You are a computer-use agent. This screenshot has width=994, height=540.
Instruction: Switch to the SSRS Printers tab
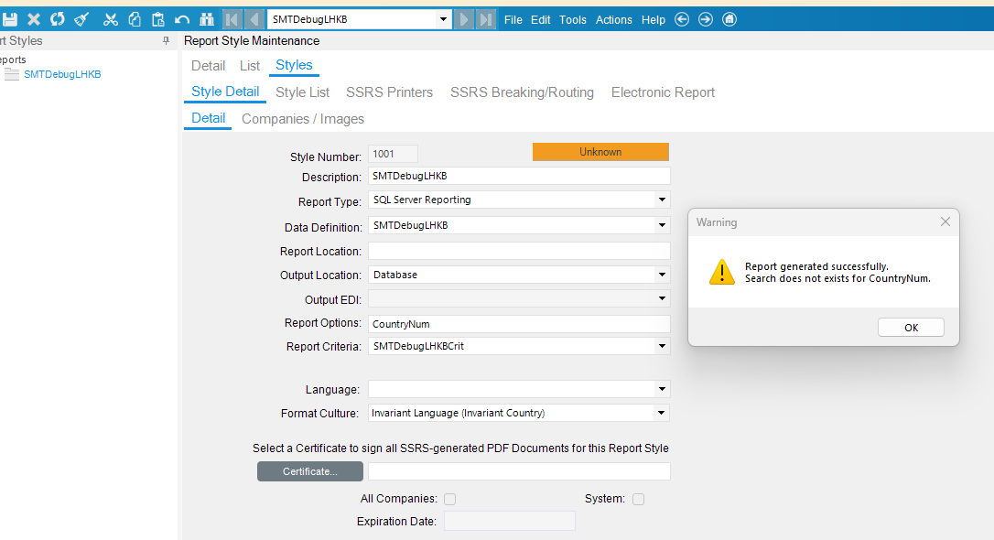coord(389,92)
